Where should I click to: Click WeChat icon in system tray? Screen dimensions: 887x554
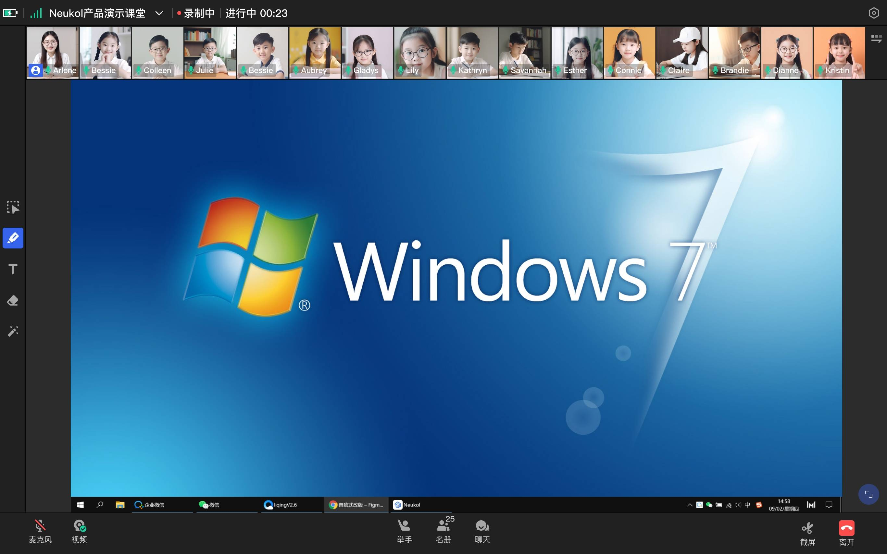pyautogui.click(x=709, y=505)
